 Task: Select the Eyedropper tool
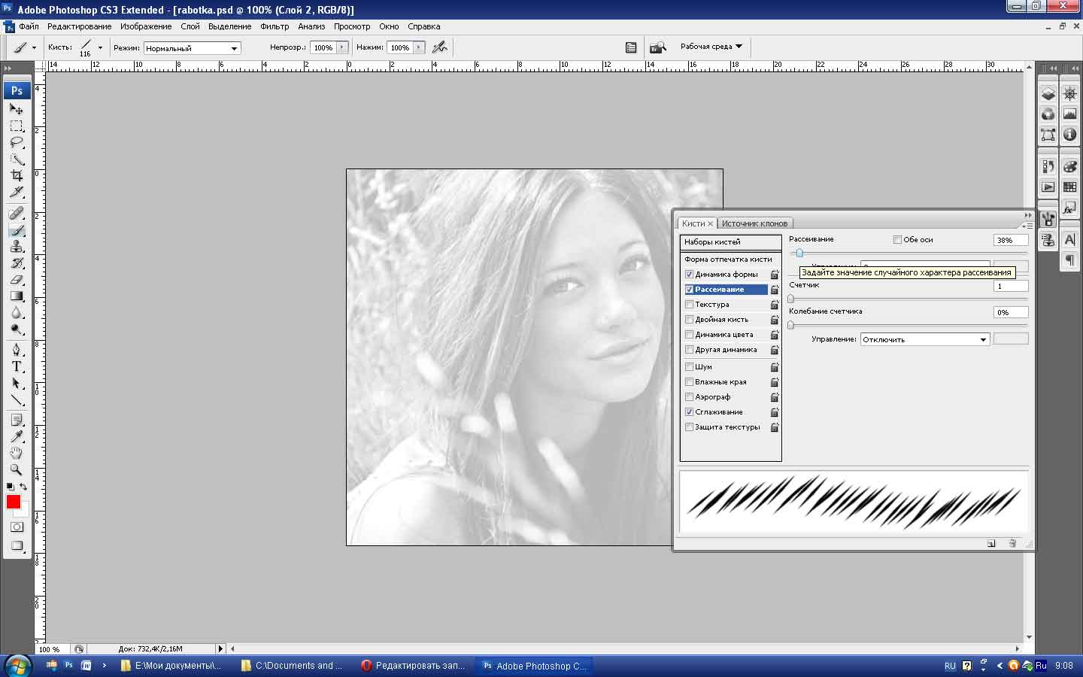pyautogui.click(x=16, y=436)
